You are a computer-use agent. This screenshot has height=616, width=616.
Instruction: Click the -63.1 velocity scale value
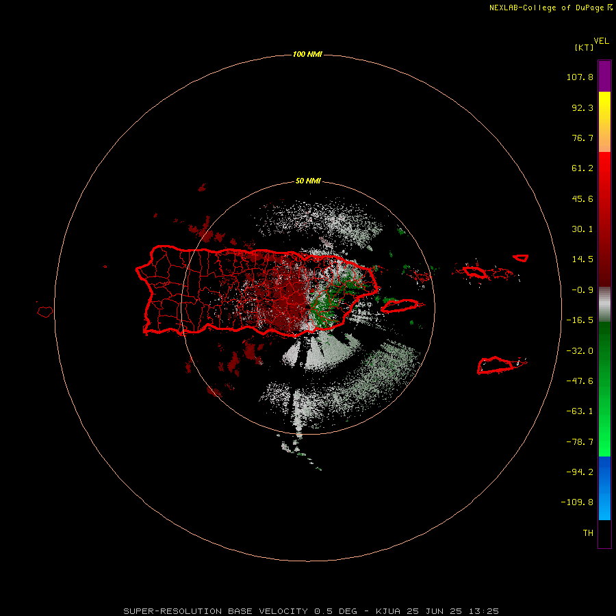pyautogui.click(x=580, y=411)
